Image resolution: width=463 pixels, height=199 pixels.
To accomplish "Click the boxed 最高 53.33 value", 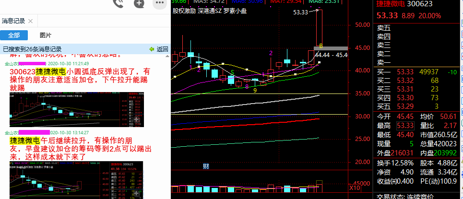I will click(405, 126).
